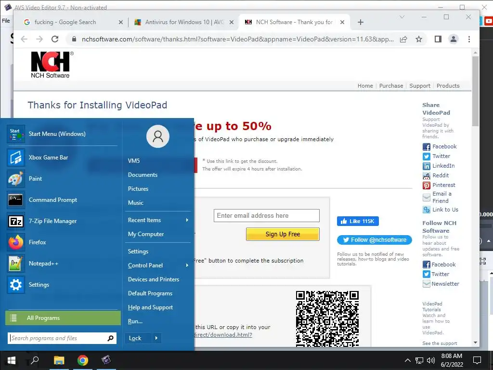Reload the page in Chrome
Image resolution: width=493 pixels, height=370 pixels.
55,39
